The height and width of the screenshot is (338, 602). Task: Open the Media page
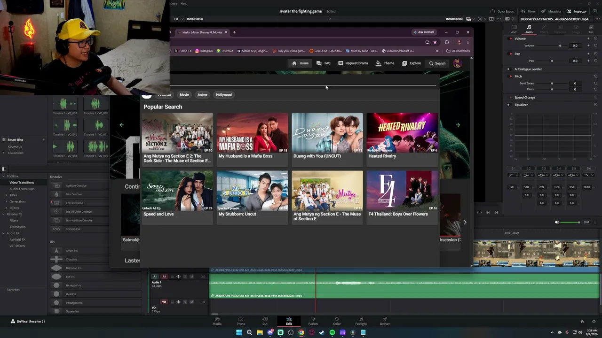point(217,321)
